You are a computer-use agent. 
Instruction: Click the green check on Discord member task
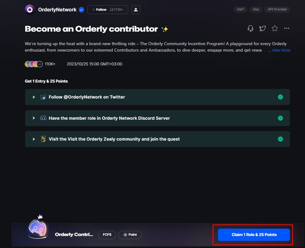coord(280,118)
